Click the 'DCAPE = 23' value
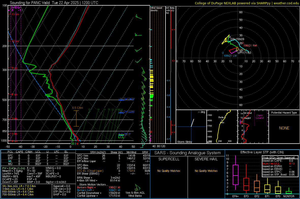The image size is (300, 199). coord(10,179)
